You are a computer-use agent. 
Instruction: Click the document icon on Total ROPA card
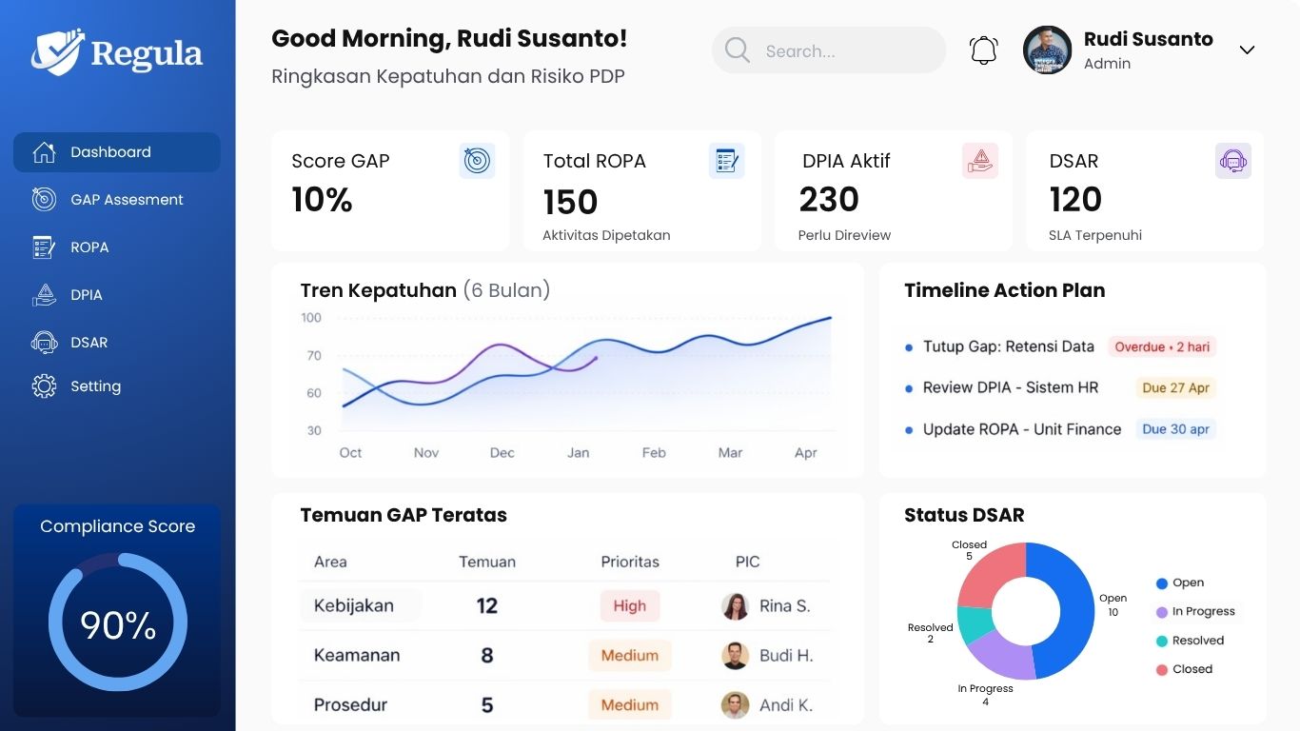click(x=727, y=161)
